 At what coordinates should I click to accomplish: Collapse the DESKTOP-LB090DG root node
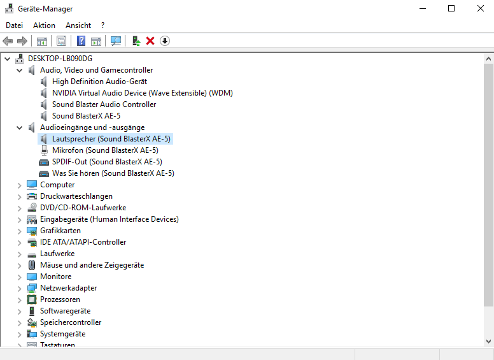[x=7, y=59]
